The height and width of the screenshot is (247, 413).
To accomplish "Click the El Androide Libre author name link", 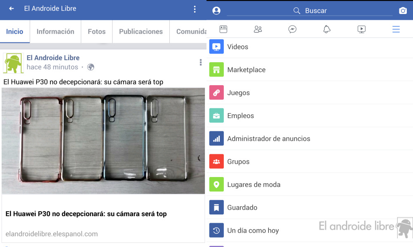I will click(x=53, y=58).
